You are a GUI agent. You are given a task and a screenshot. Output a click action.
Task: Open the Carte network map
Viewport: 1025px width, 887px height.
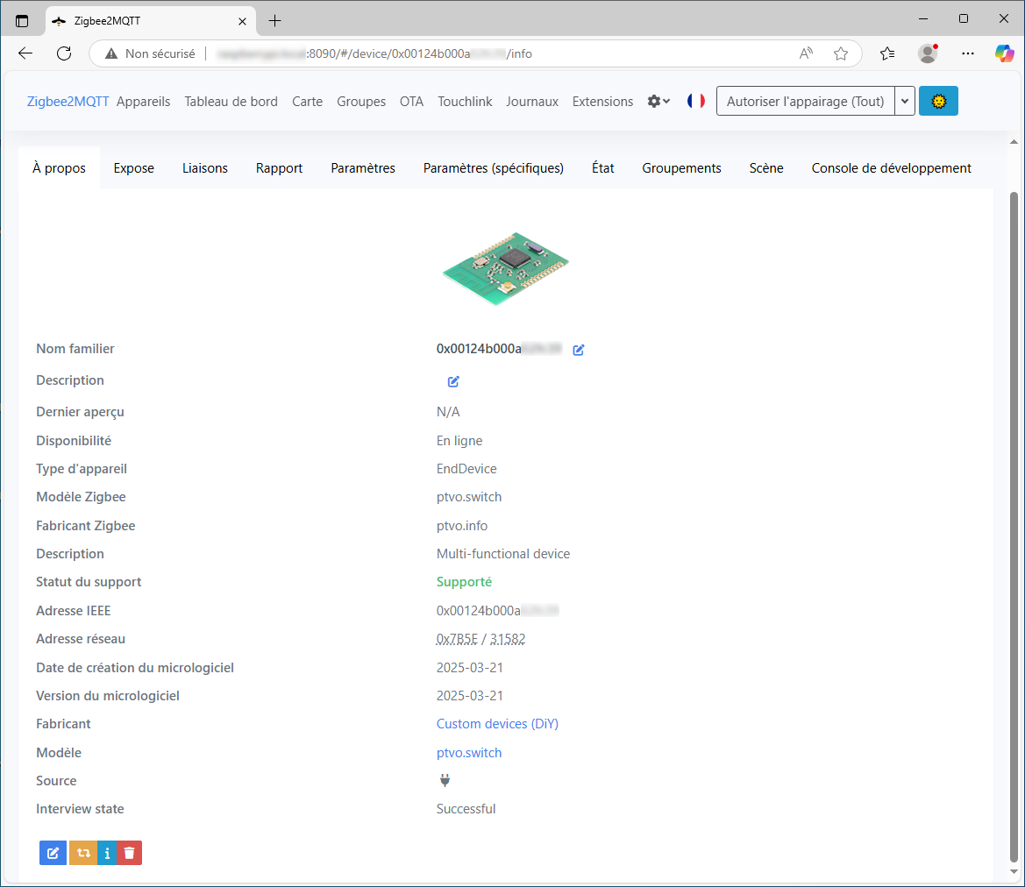(x=307, y=102)
